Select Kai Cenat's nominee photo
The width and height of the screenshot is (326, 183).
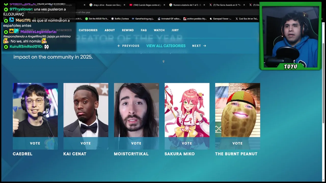point(86,110)
